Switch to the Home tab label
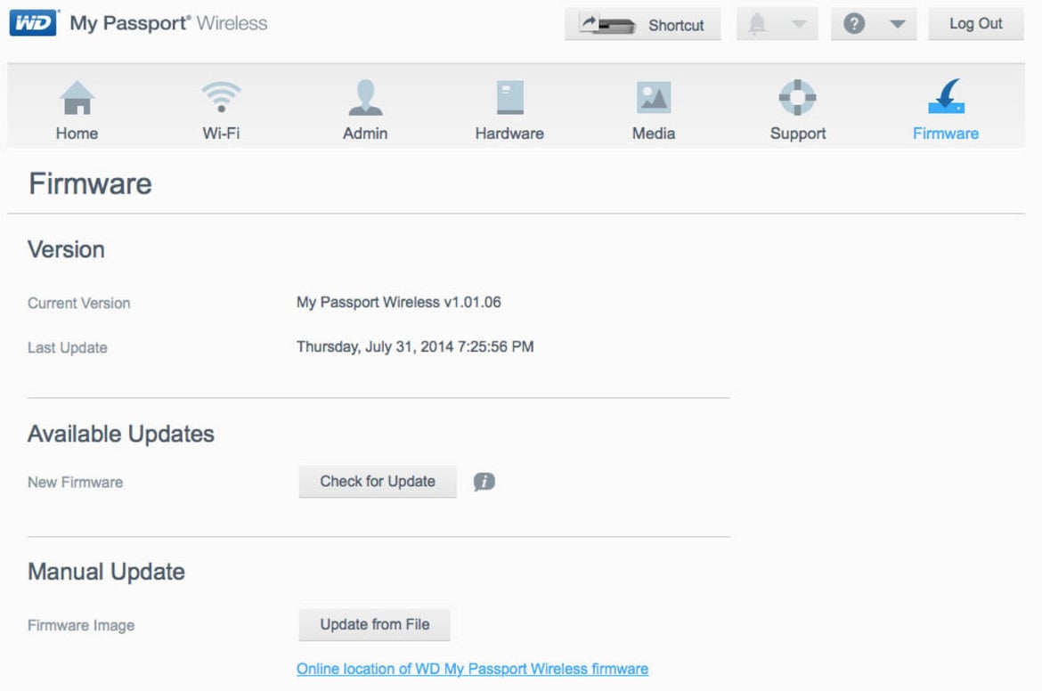1042x691 pixels. (77, 134)
